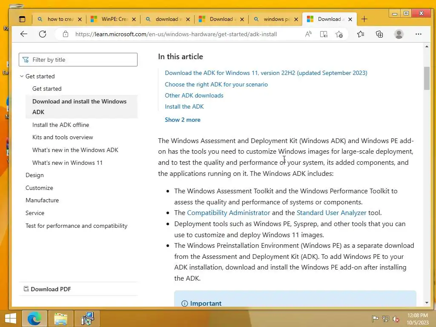Click the Filter by title field
The width and height of the screenshot is (436, 327).
point(78,60)
